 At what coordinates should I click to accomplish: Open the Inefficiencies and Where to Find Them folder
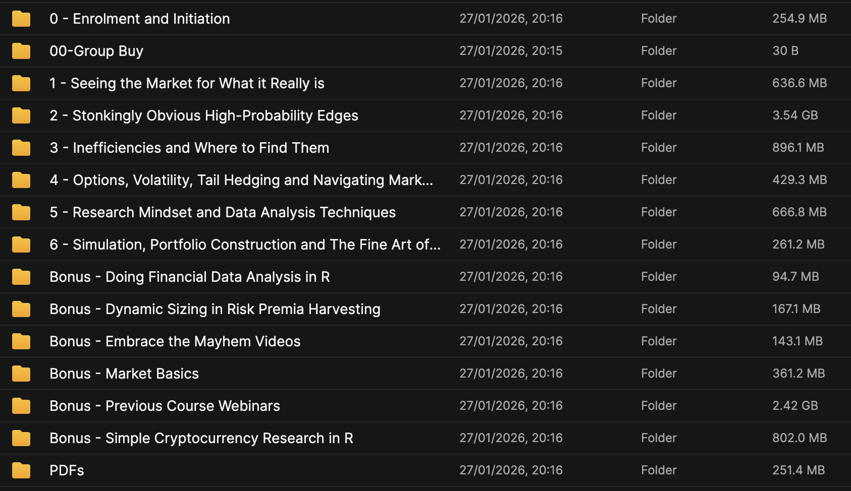pos(189,148)
